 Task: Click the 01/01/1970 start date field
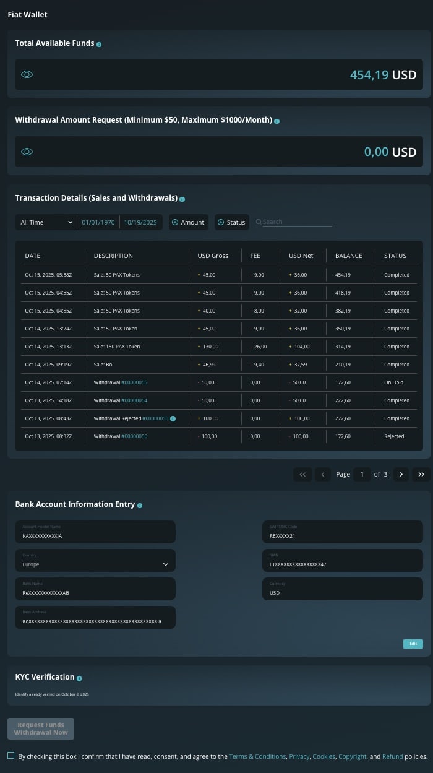(x=98, y=222)
